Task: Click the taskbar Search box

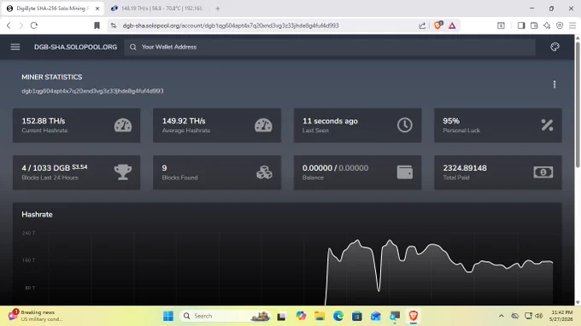Action: 225,316
